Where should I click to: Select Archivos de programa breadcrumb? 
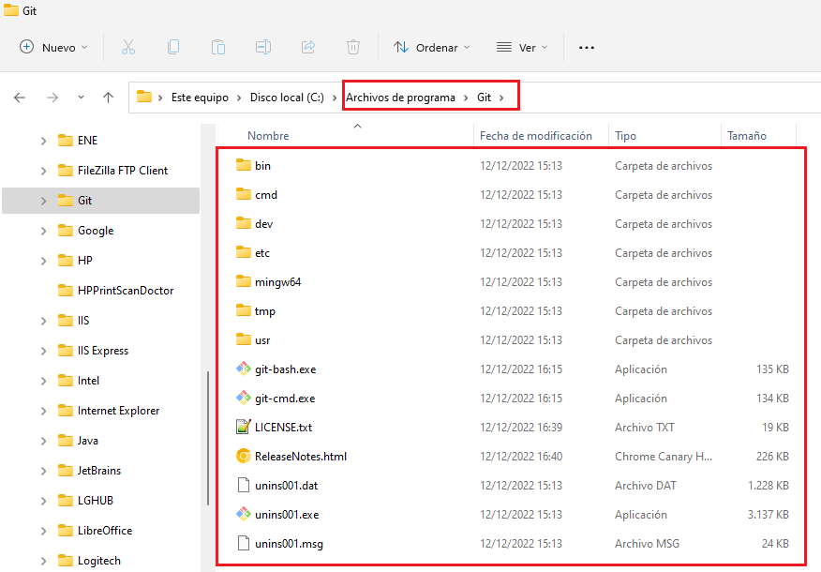[x=400, y=98]
